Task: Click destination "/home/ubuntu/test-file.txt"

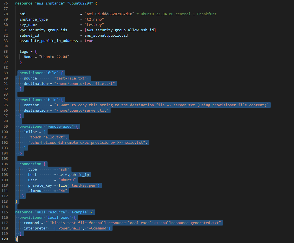Action: pyautogui.click(x=84, y=84)
